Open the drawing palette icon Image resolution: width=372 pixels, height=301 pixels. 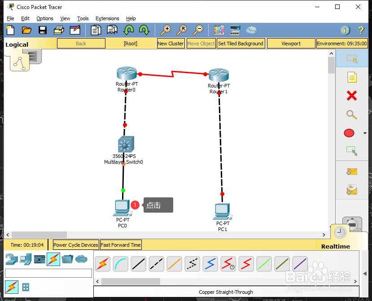coord(219,30)
